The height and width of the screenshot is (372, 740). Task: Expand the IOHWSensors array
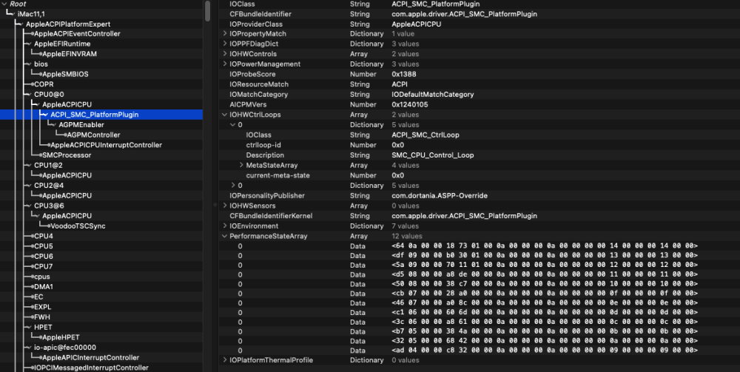point(225,206)
